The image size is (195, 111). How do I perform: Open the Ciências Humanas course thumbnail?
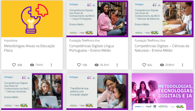coord(32,92)
